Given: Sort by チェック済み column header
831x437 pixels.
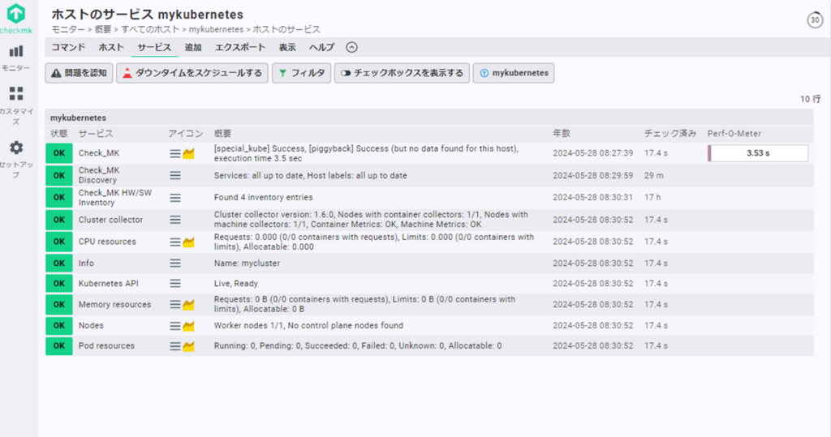Looking at the screenshot, I should 670,134.
